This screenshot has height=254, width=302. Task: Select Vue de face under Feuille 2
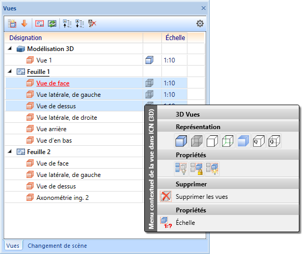click(53, 163)
